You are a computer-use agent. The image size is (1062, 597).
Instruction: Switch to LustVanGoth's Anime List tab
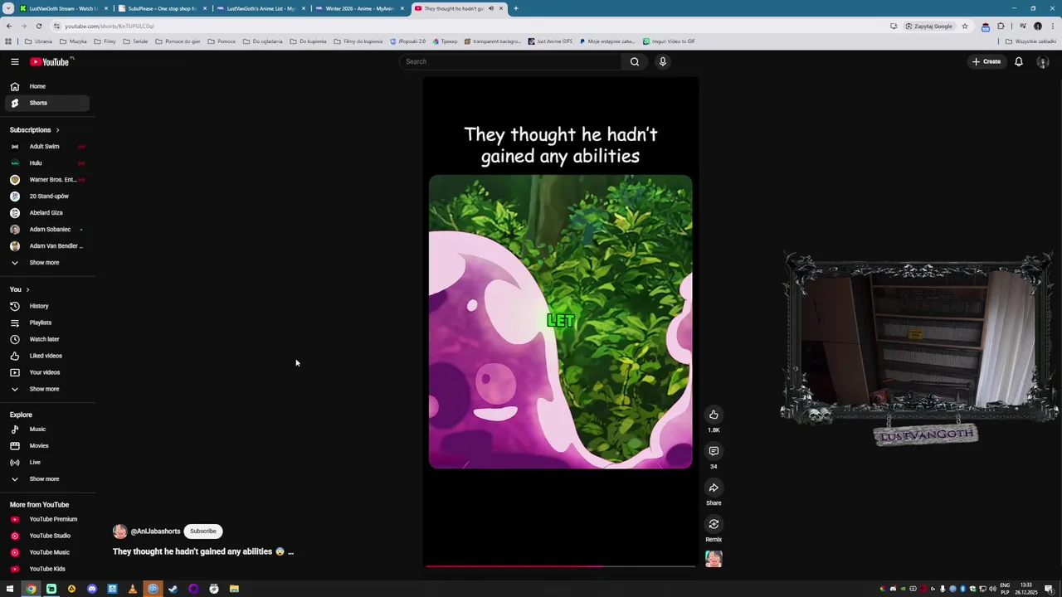point(261,8)
